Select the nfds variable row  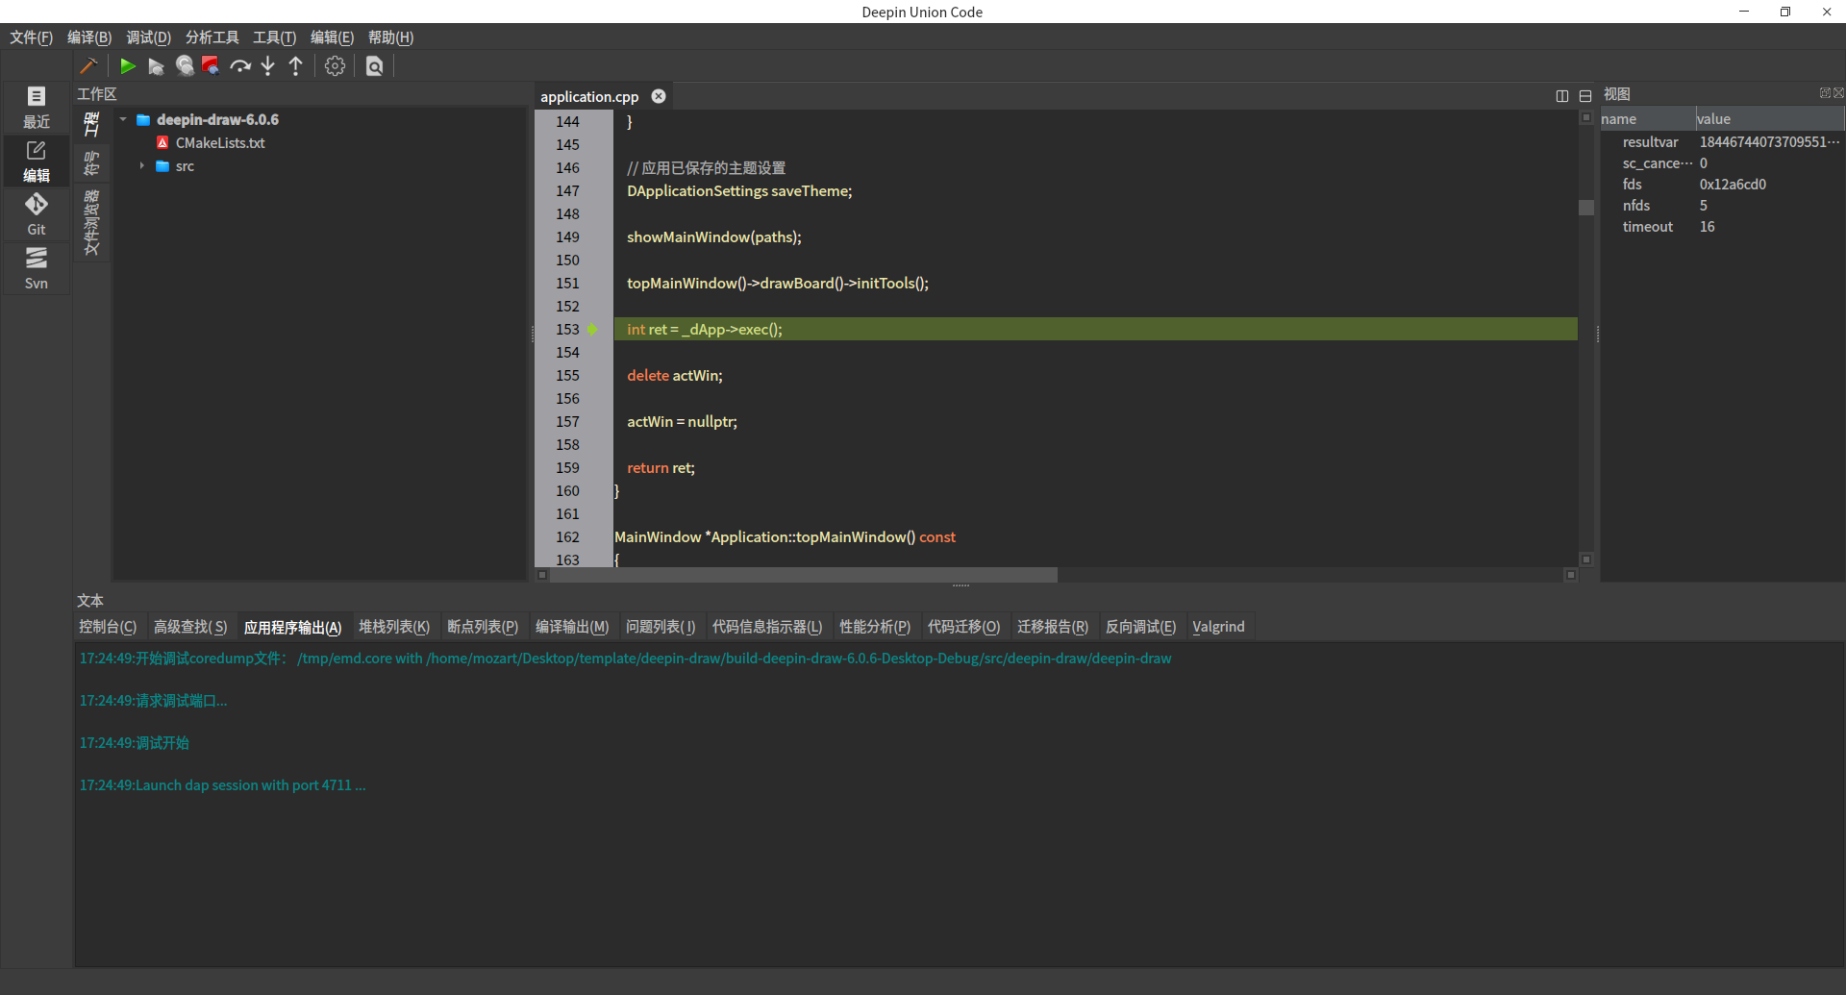click(x=1722, y=206)
